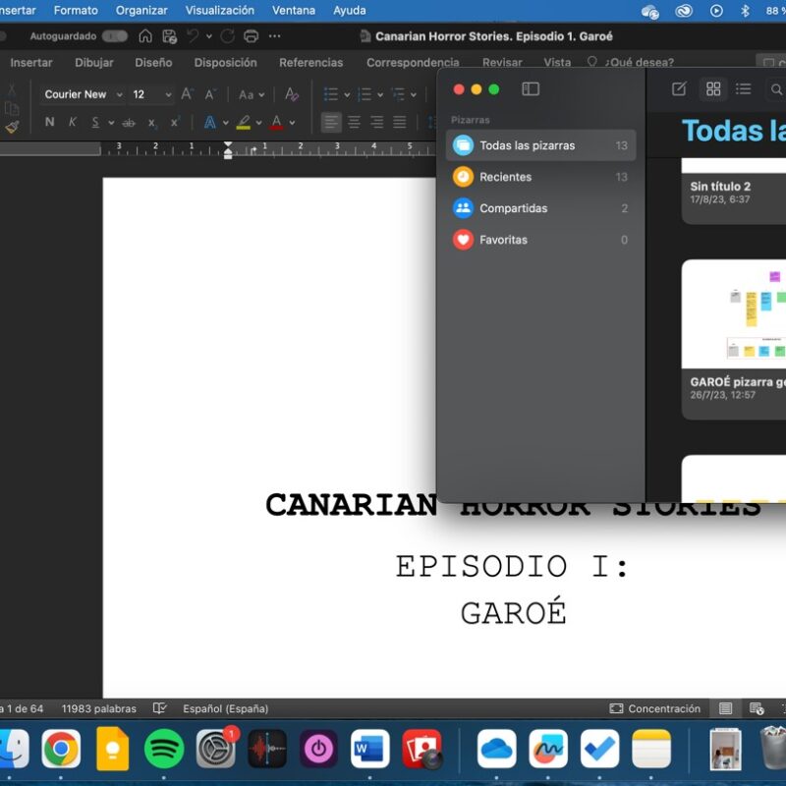Open the Referencias ribbon tab
The image size is (786, 786).
(x=310, y=63)
